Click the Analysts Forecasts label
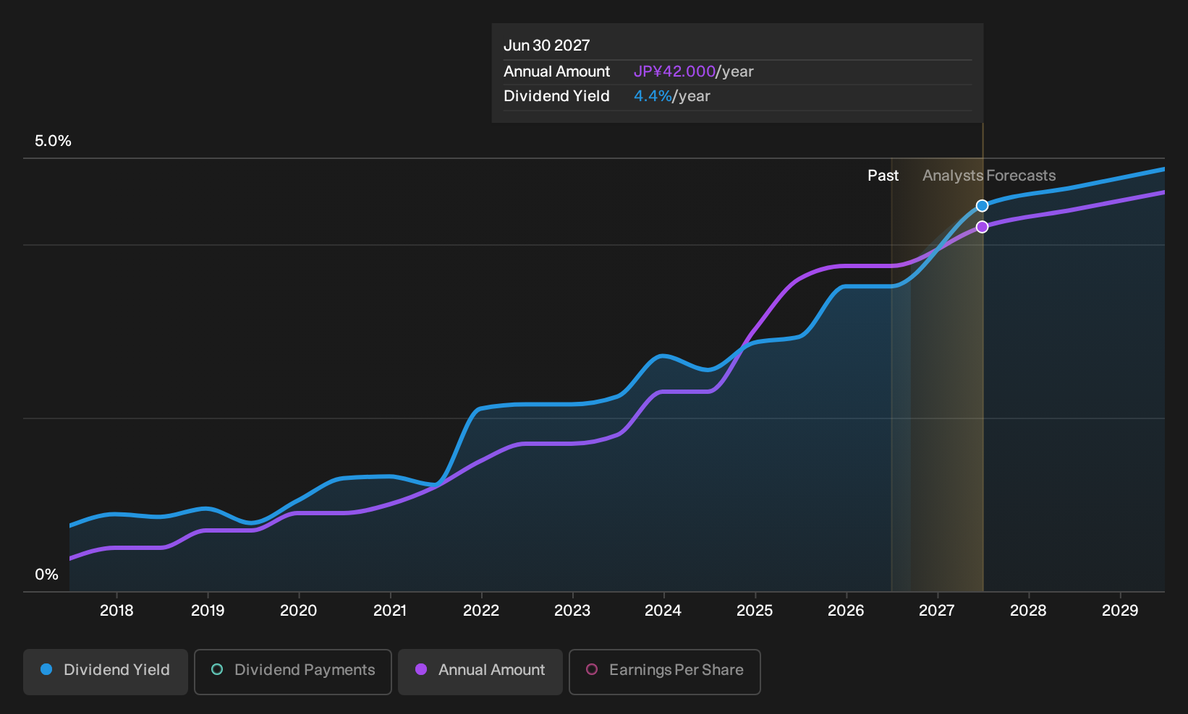Viewport: 1188px width, 714px height. pyautogui.click(x=989, y=176)
